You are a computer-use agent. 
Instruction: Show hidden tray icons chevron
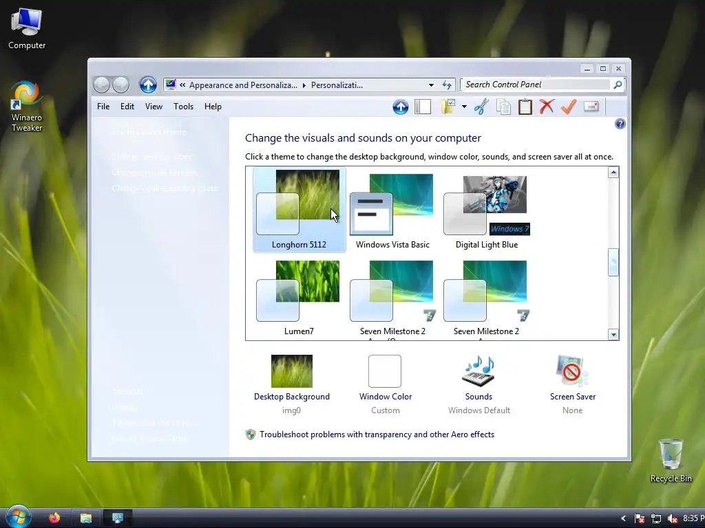tap(623, 518)
